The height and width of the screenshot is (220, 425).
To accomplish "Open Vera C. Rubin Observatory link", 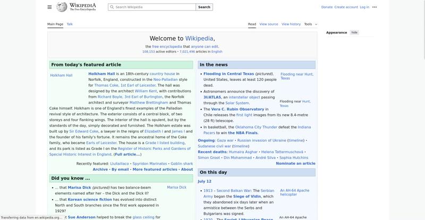I will pos(237,109).
